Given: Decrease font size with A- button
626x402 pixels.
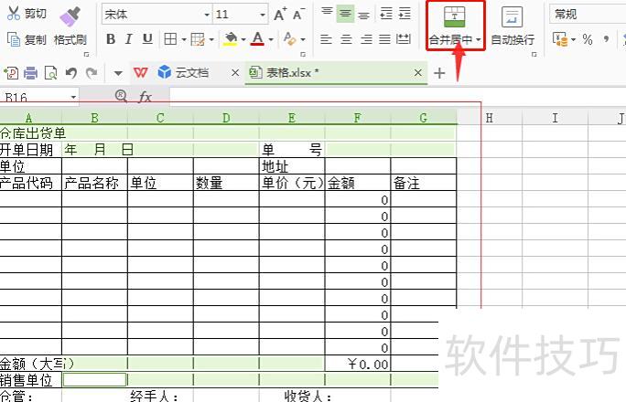Looking at the screenshot, I should 298,15.
